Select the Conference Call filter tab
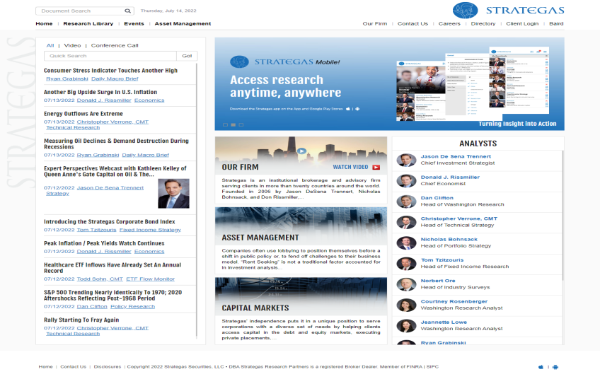 [x=115, y=45]
